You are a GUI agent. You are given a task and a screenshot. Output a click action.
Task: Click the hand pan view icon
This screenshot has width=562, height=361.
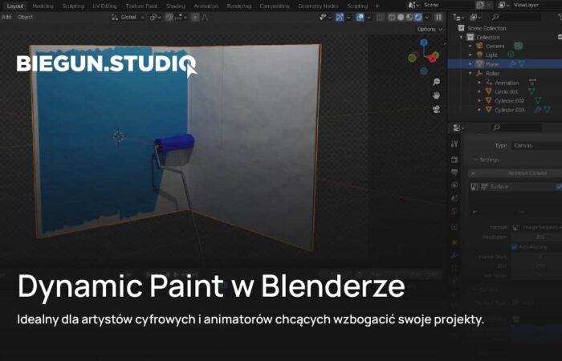tap(436, 95)
